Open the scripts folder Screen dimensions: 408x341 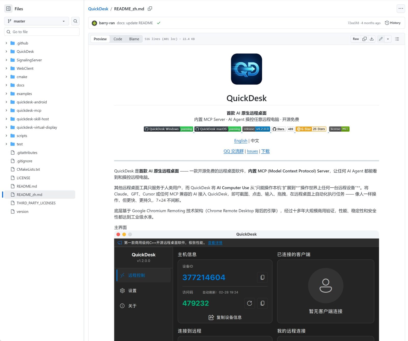click(22, 136)
